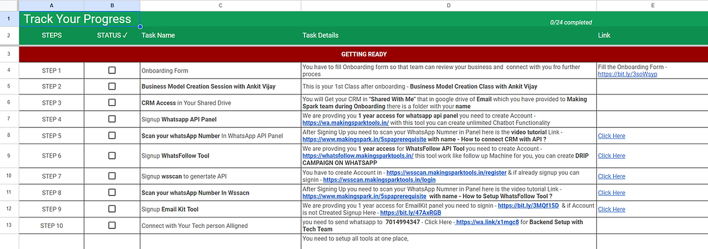Select the Shared With Me CRM details cell
Screen dimensions: 708x249
coord(449,102)
